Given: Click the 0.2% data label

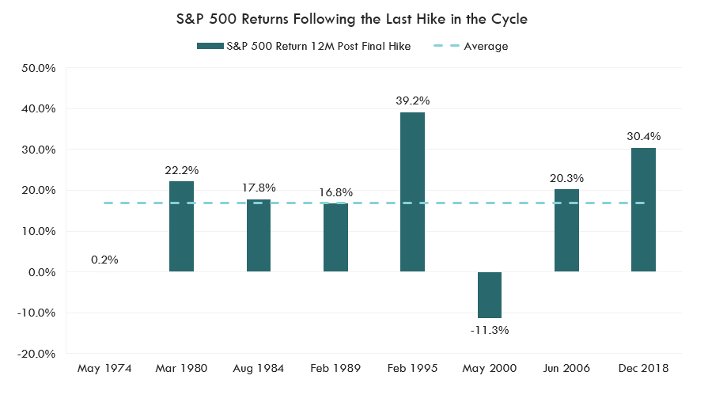Looking at the screenshot, I should click(x=104, y=260).
